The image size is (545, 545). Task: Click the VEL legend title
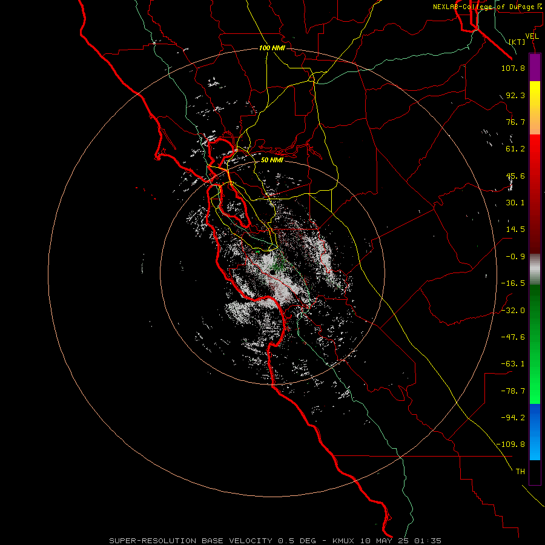(x=532, y=36)
